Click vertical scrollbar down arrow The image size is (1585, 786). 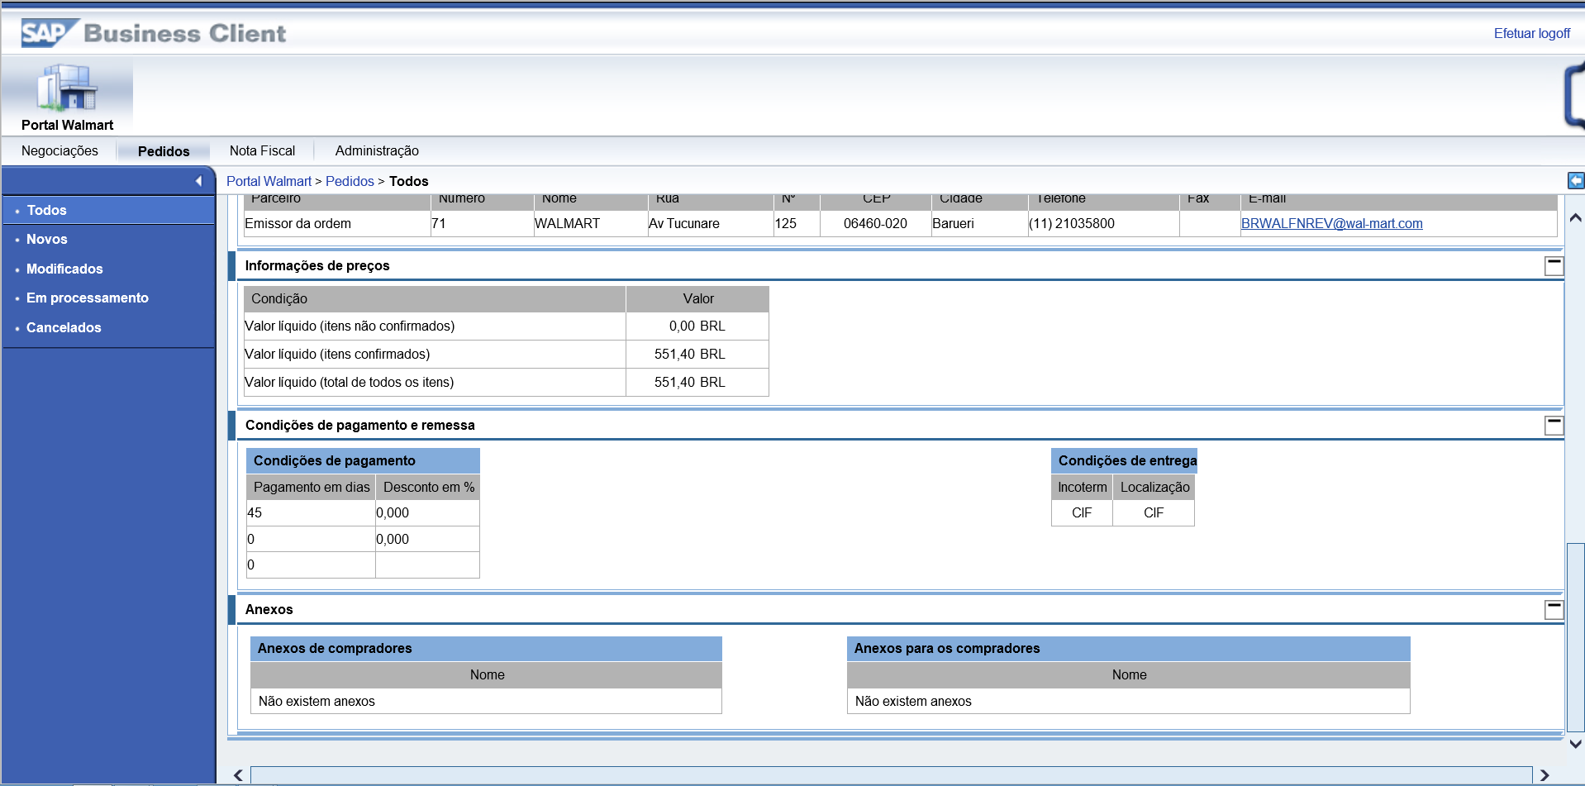point(1576,743)
